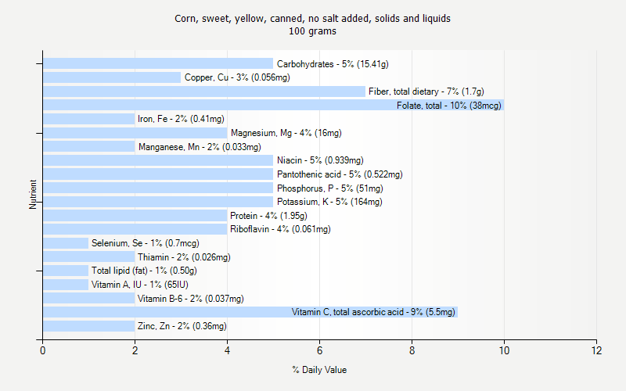Click the Nutrient y-axis label
Image resolution: width=626 pixels, height=391 pixels.
[34, 194]
